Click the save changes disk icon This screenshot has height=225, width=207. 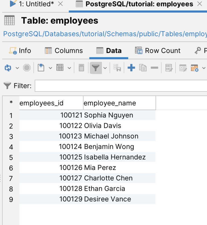click(117, 68)
